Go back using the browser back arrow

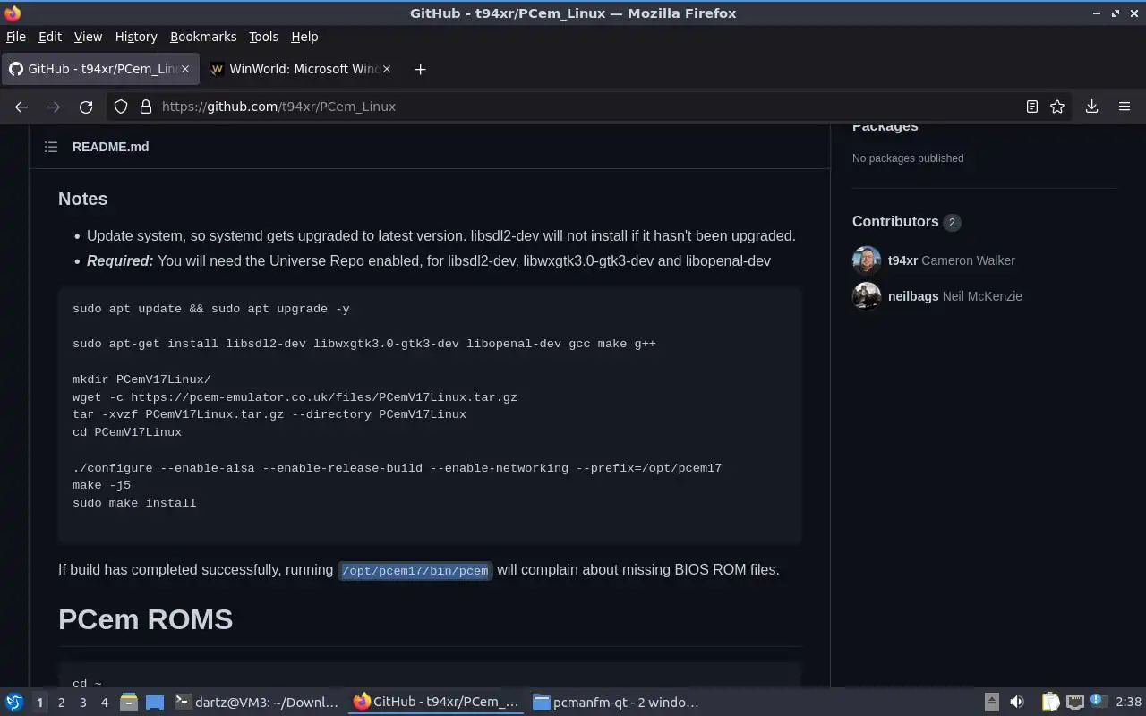[21, 107]
